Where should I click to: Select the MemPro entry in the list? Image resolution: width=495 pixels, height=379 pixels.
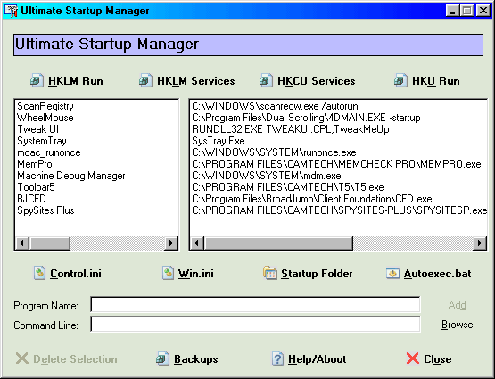pos(35,164)
